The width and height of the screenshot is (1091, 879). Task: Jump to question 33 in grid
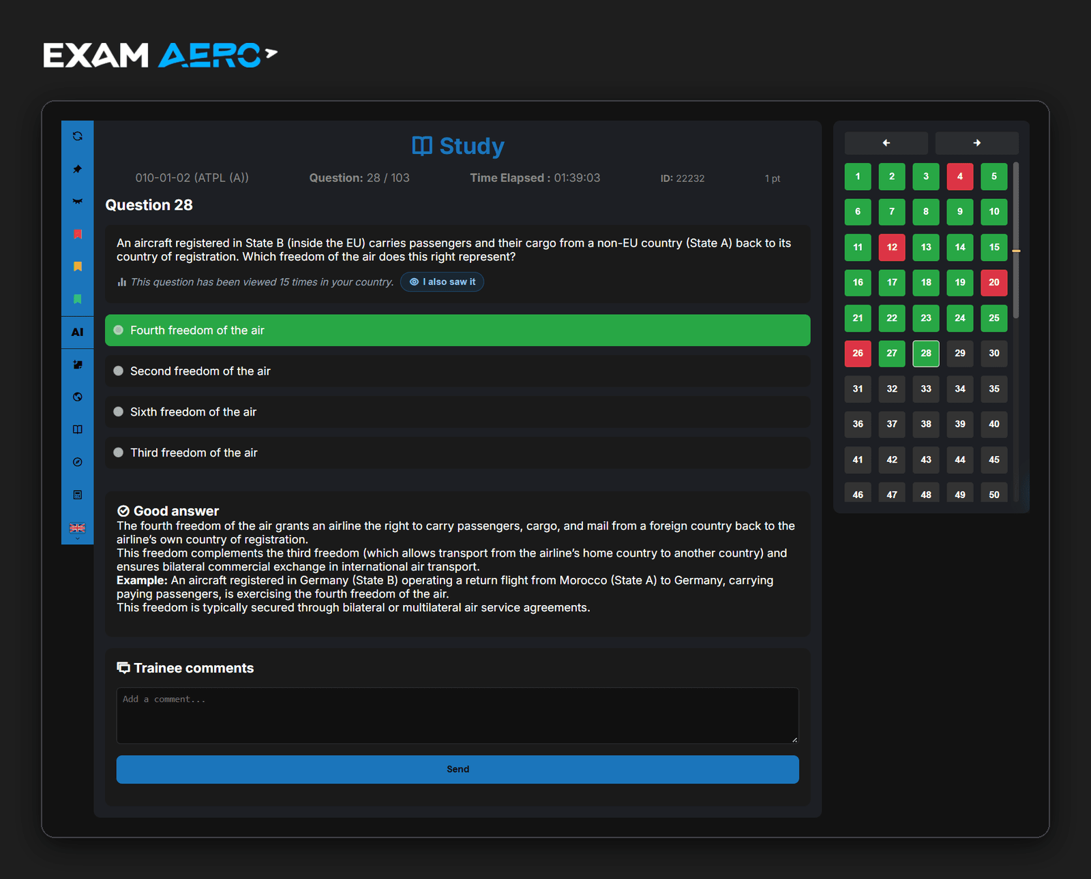(x=926, y=389)
